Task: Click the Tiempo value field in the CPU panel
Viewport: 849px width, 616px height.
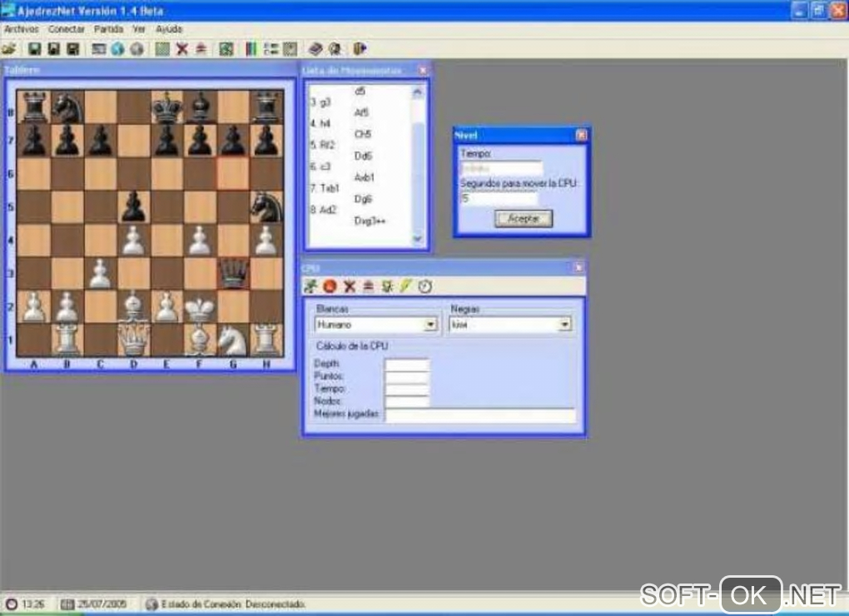Action: [x=407, y=390]
